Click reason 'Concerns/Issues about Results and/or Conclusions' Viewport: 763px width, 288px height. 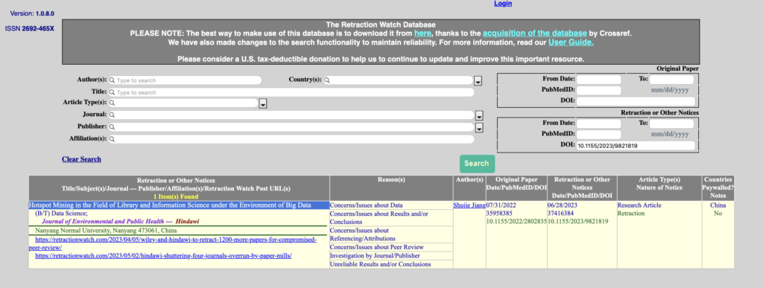pos(379,217)
